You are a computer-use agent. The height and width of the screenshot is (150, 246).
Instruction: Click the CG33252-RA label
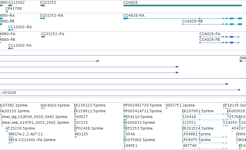click(52, 16)
